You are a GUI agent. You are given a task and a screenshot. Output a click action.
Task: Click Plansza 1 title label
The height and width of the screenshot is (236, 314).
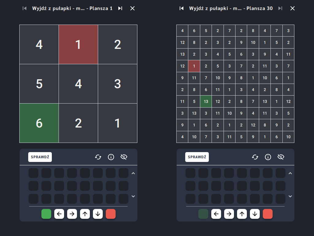pyautogui.click(x=72, y=8)
